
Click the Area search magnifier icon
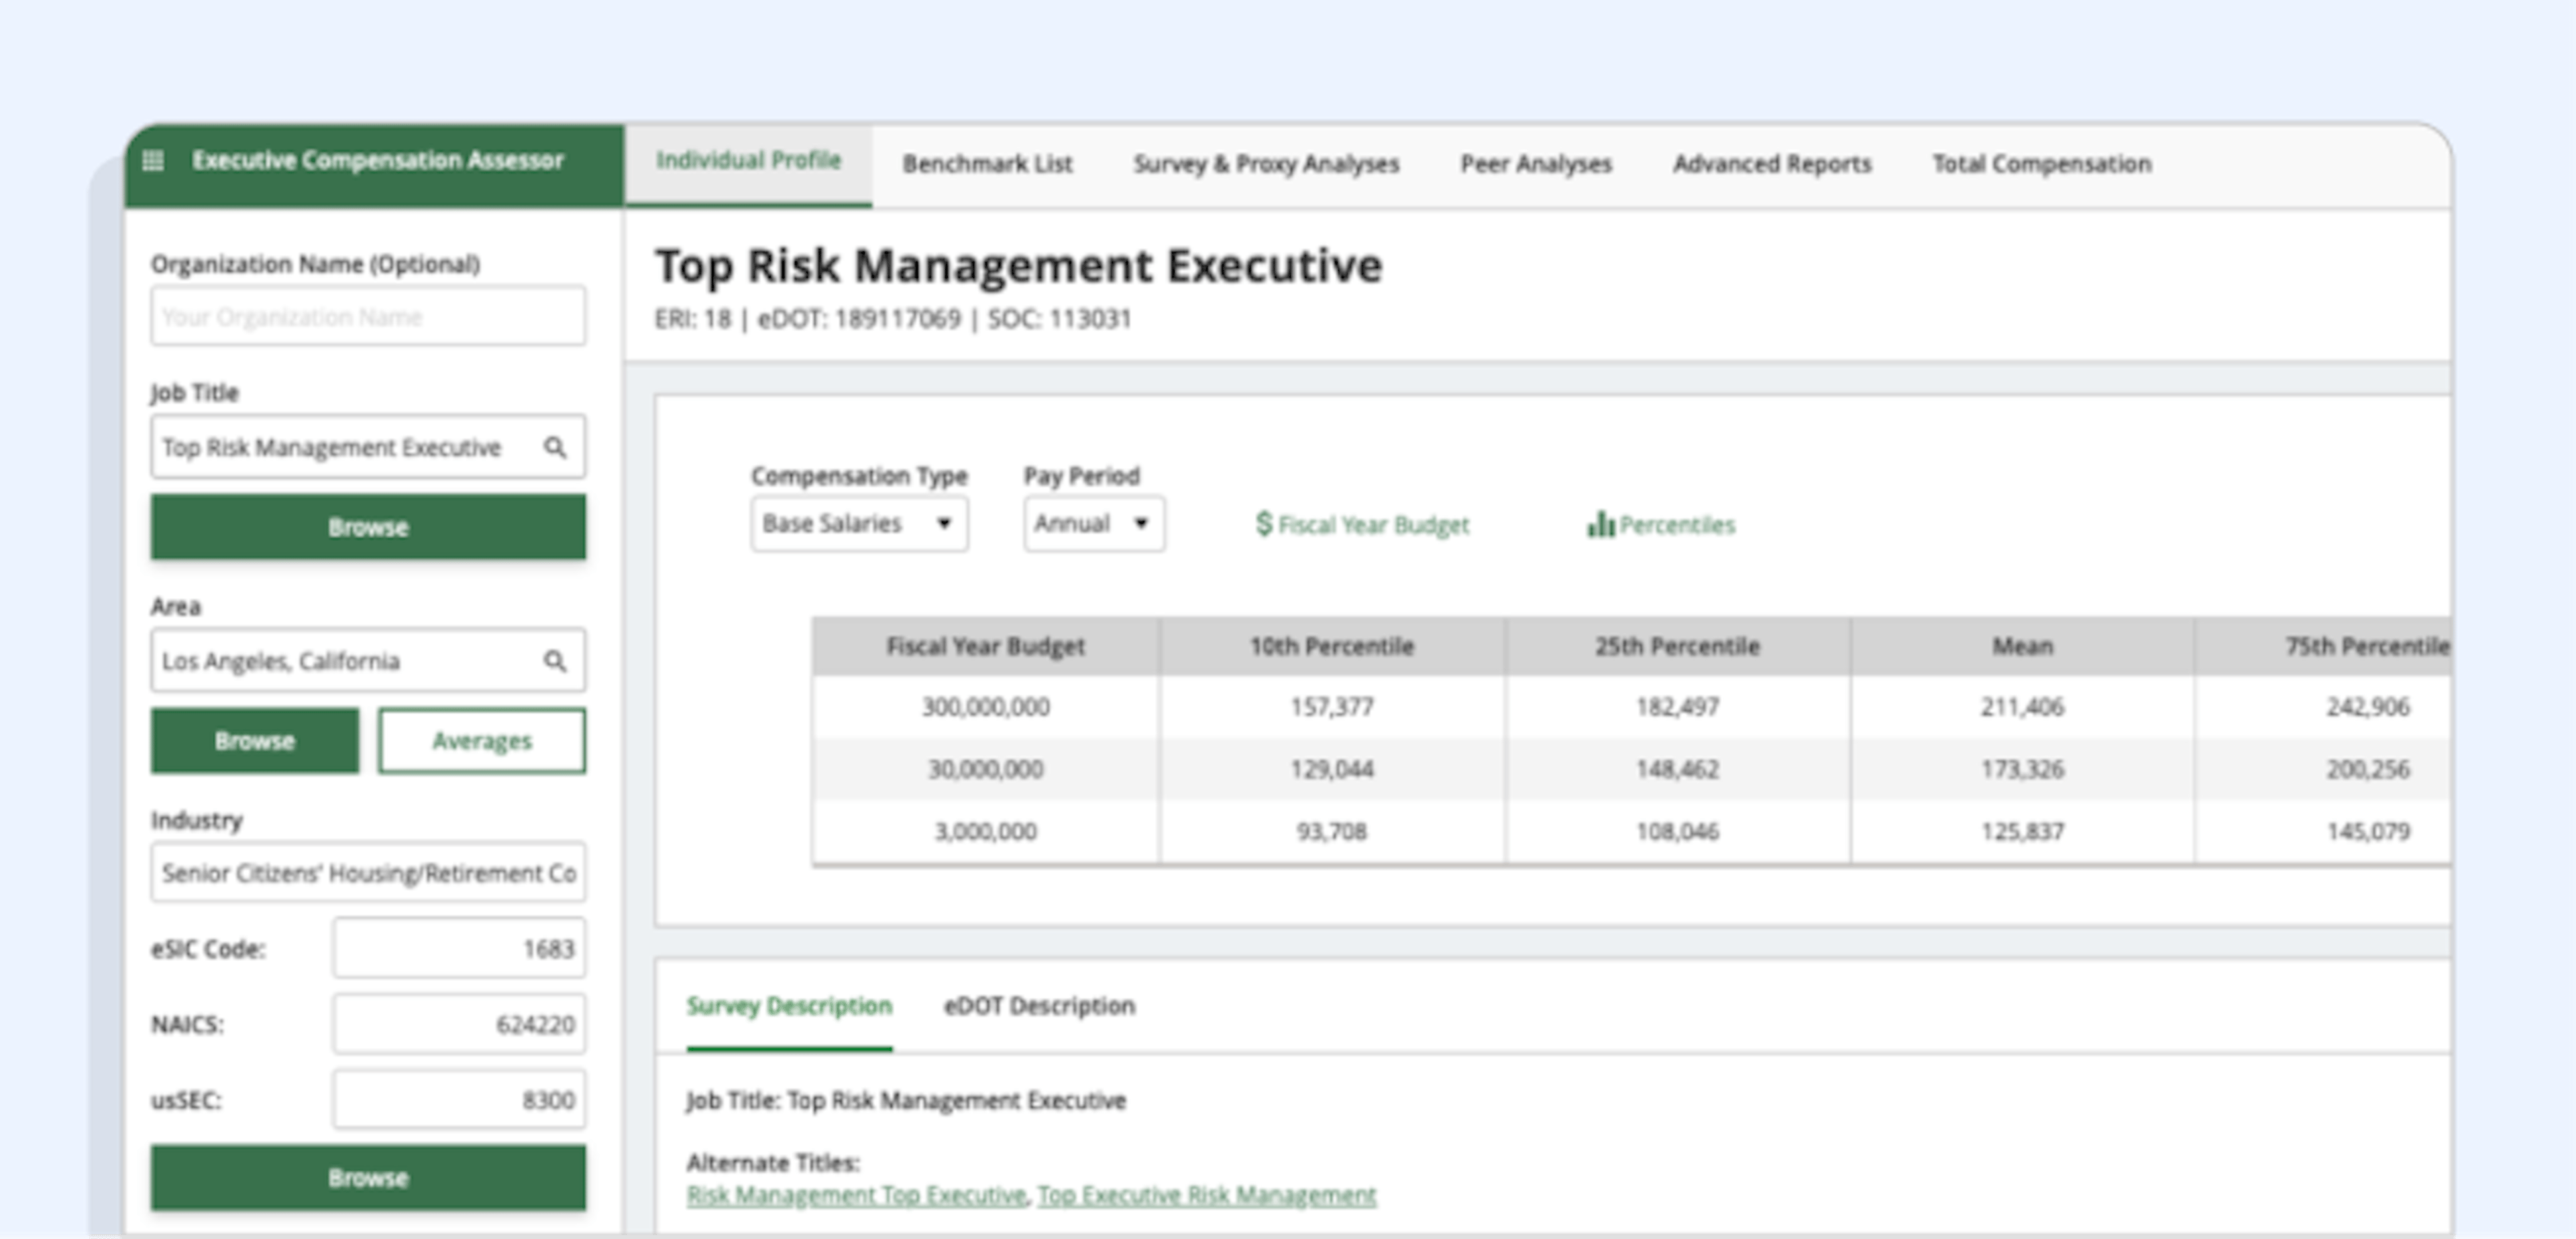tap(554, 660)
